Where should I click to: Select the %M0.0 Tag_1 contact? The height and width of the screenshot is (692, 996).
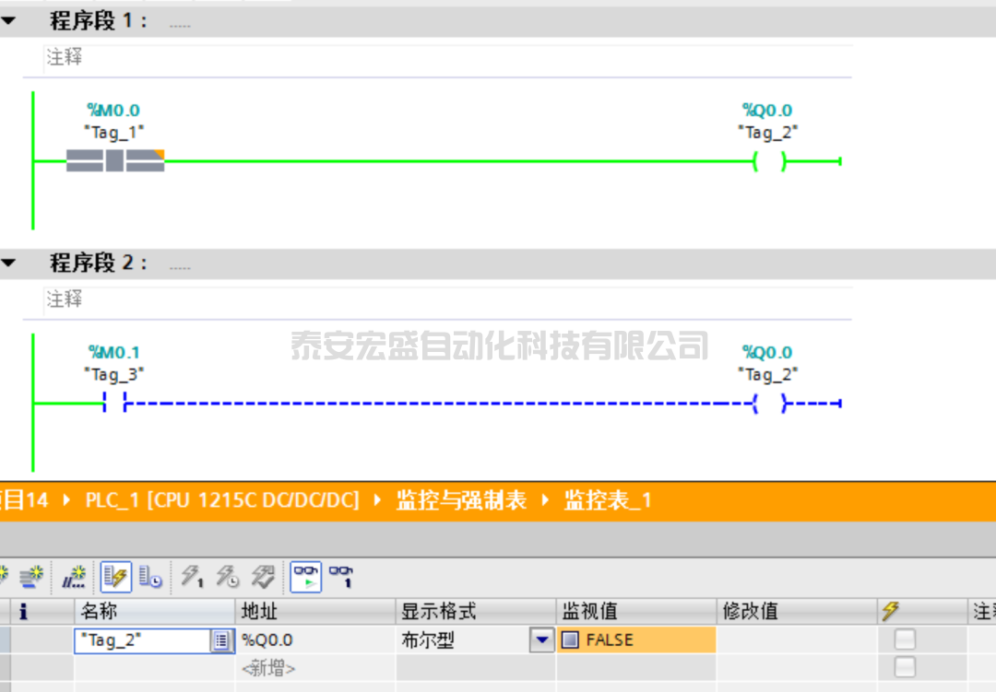[114, 161]
